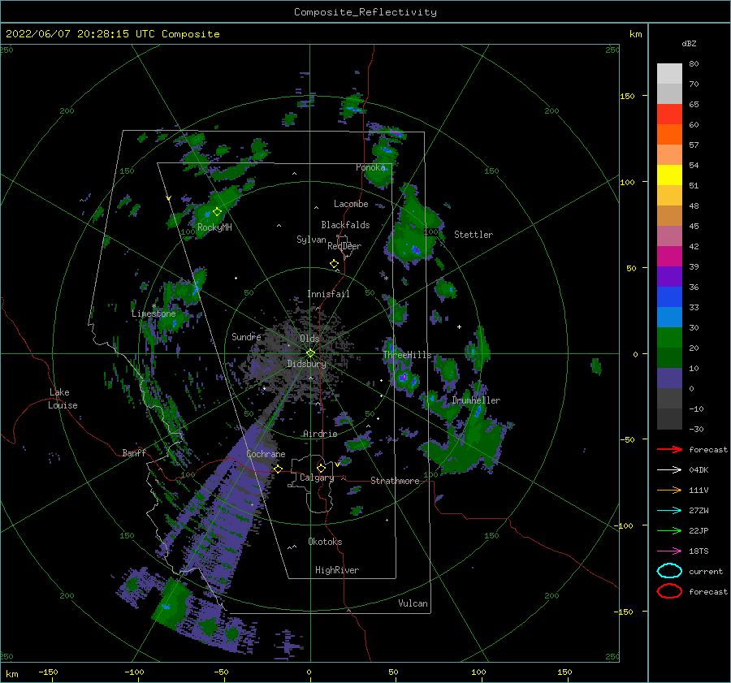This screenshot has height=683, width=731.
Task: Click the Lacombe label
Action: point(351,204)
